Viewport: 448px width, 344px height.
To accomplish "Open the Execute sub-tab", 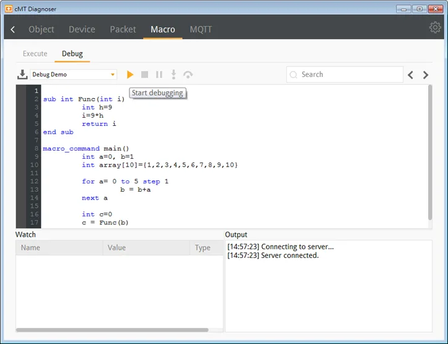I will (x=35, y=54).
